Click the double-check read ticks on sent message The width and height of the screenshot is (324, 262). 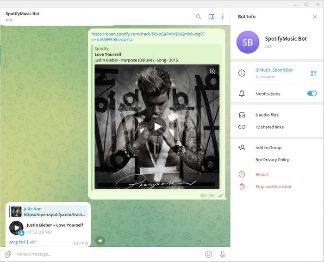coord(220,196)
